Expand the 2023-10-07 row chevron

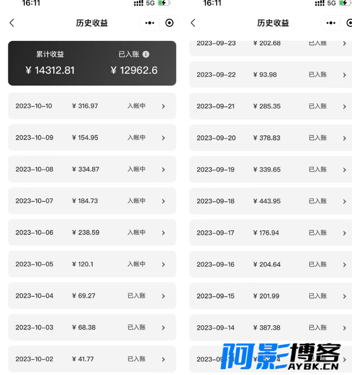coord(164,201)
